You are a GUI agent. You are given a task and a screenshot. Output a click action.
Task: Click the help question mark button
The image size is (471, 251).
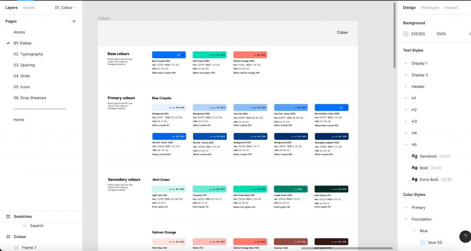465,236
